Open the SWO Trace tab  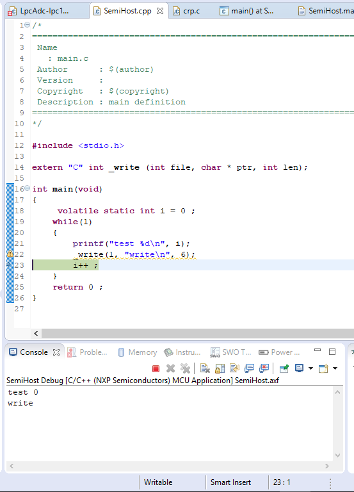tap(230, 352)
